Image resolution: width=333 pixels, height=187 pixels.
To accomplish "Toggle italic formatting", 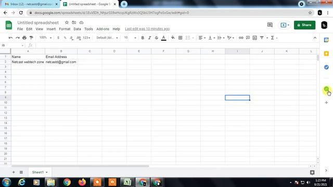I will coord(149,38).
